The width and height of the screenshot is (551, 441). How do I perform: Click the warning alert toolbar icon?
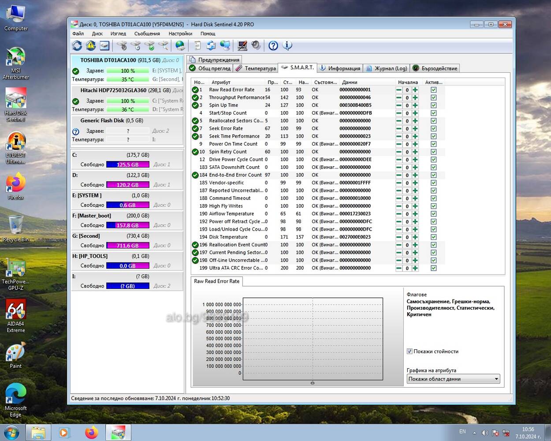[91, 45]
